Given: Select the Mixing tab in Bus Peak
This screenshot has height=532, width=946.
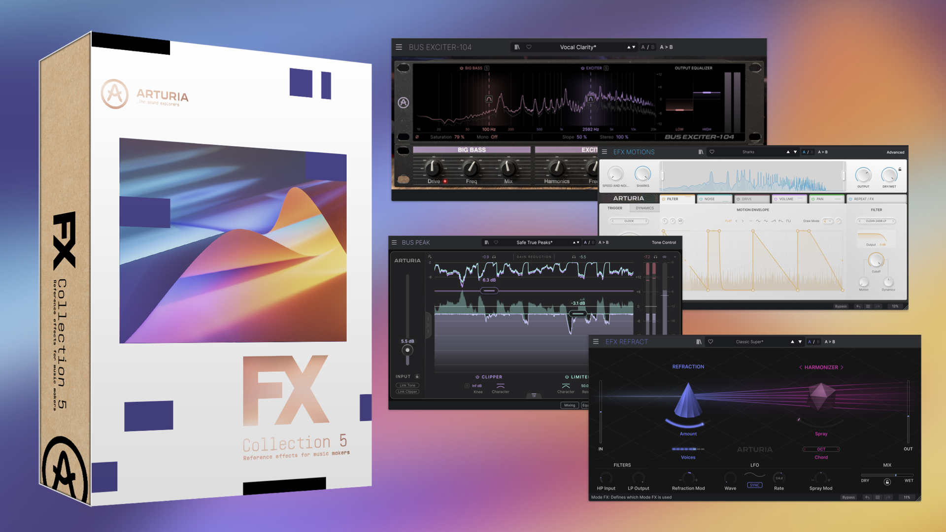Looking at the screenshot, I should point(570,405).
